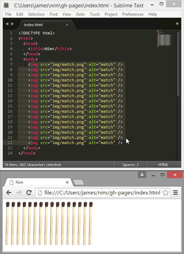Click the editor vertical scrollbar handle
The width and height of the screenshot is (184, 254).
point(178,64)
